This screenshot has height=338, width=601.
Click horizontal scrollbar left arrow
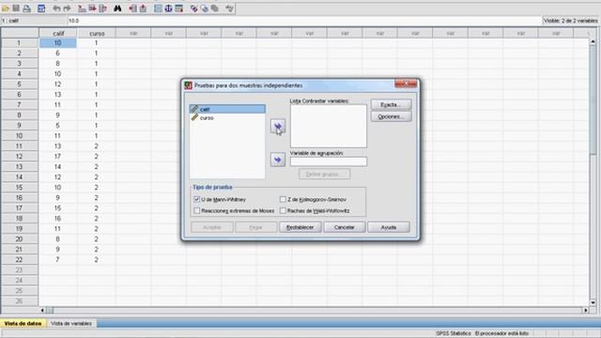click(x=42, y=310)
